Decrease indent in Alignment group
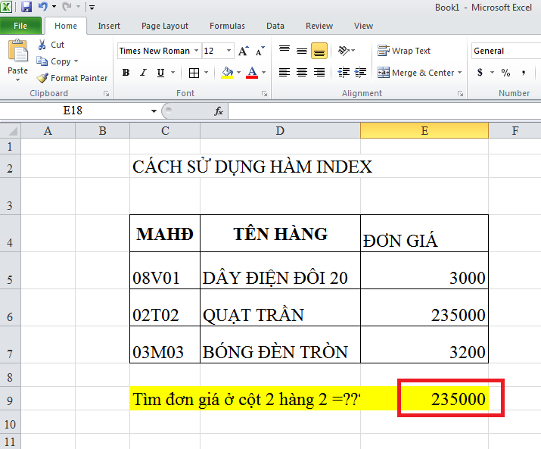The width and height of the screenshot is (541, 449). [344, 72]
